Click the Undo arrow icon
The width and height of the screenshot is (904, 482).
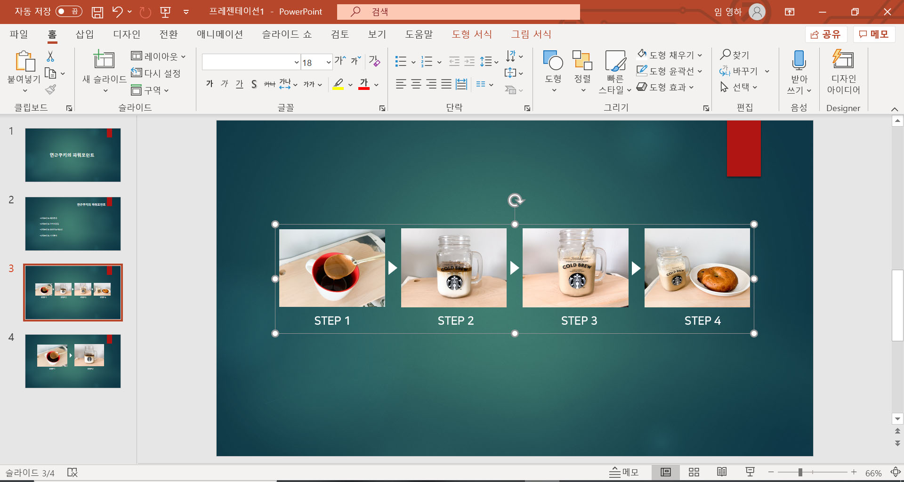pyautogui.click(x=117, y=12)
